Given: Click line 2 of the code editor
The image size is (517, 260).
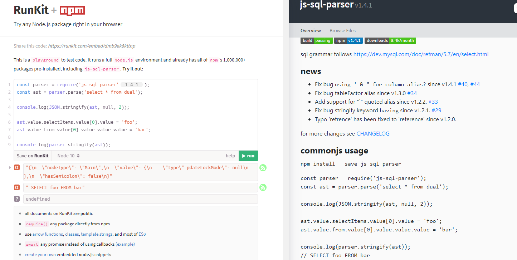Looking at the screenshot, I should click(80, 92).
